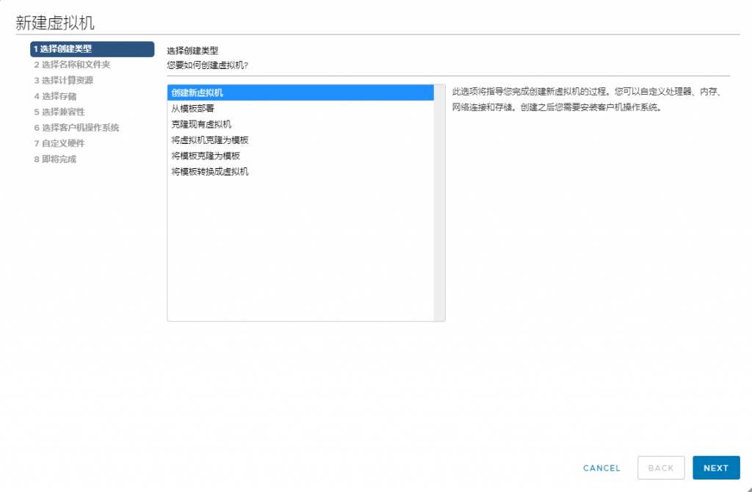Click NEXT to continue wizard
Screen dimensions: 752x492
[x=716, y=468]
